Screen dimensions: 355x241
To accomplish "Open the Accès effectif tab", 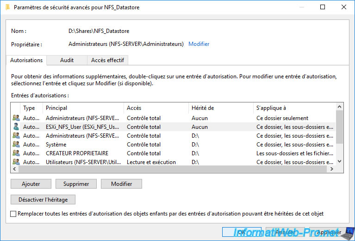I will coord(107,60).
